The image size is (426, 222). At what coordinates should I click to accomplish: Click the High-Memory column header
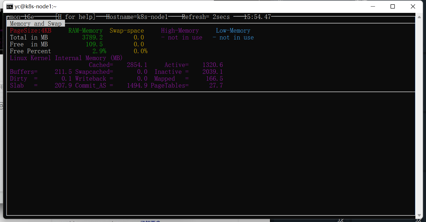pos(180,31)
